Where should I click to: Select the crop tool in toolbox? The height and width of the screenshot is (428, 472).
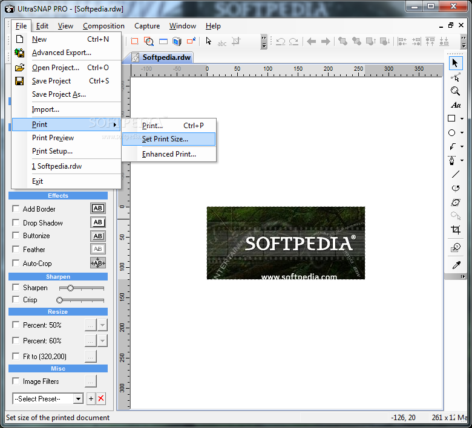pyautogui.click(x=456, y=230)
